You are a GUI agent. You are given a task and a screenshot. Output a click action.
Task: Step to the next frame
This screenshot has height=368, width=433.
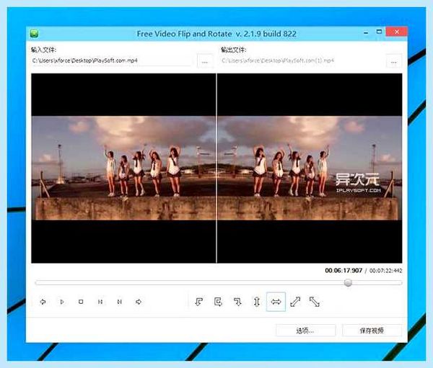click(x=119, y=302)
